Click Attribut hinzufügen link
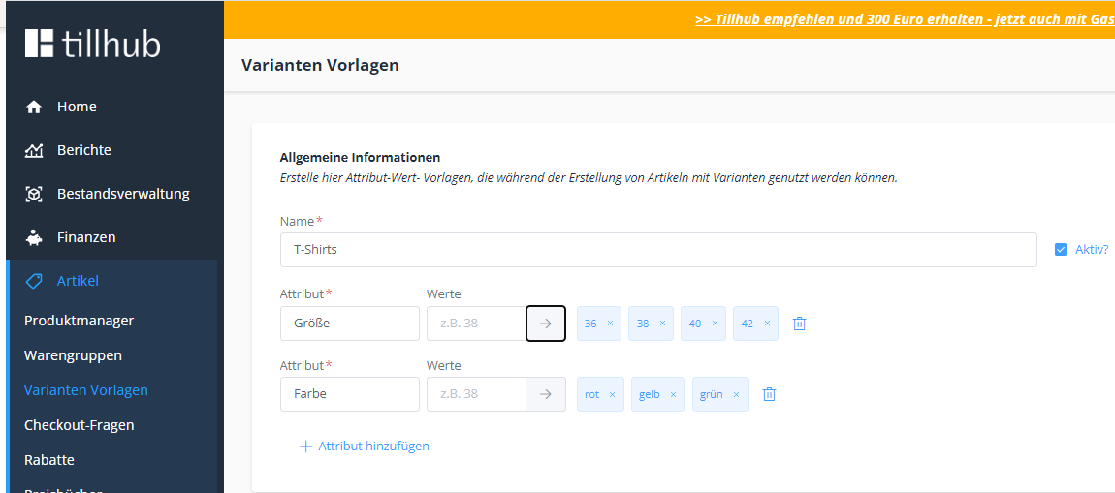The image size is (1115, 493). [365, 447]
